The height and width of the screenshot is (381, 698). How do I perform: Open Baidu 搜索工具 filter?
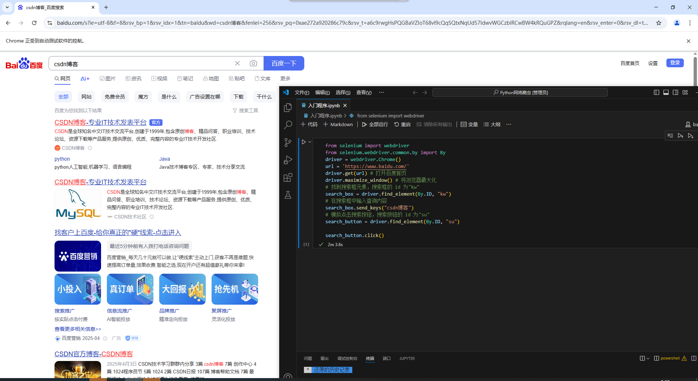coord(245,111)
